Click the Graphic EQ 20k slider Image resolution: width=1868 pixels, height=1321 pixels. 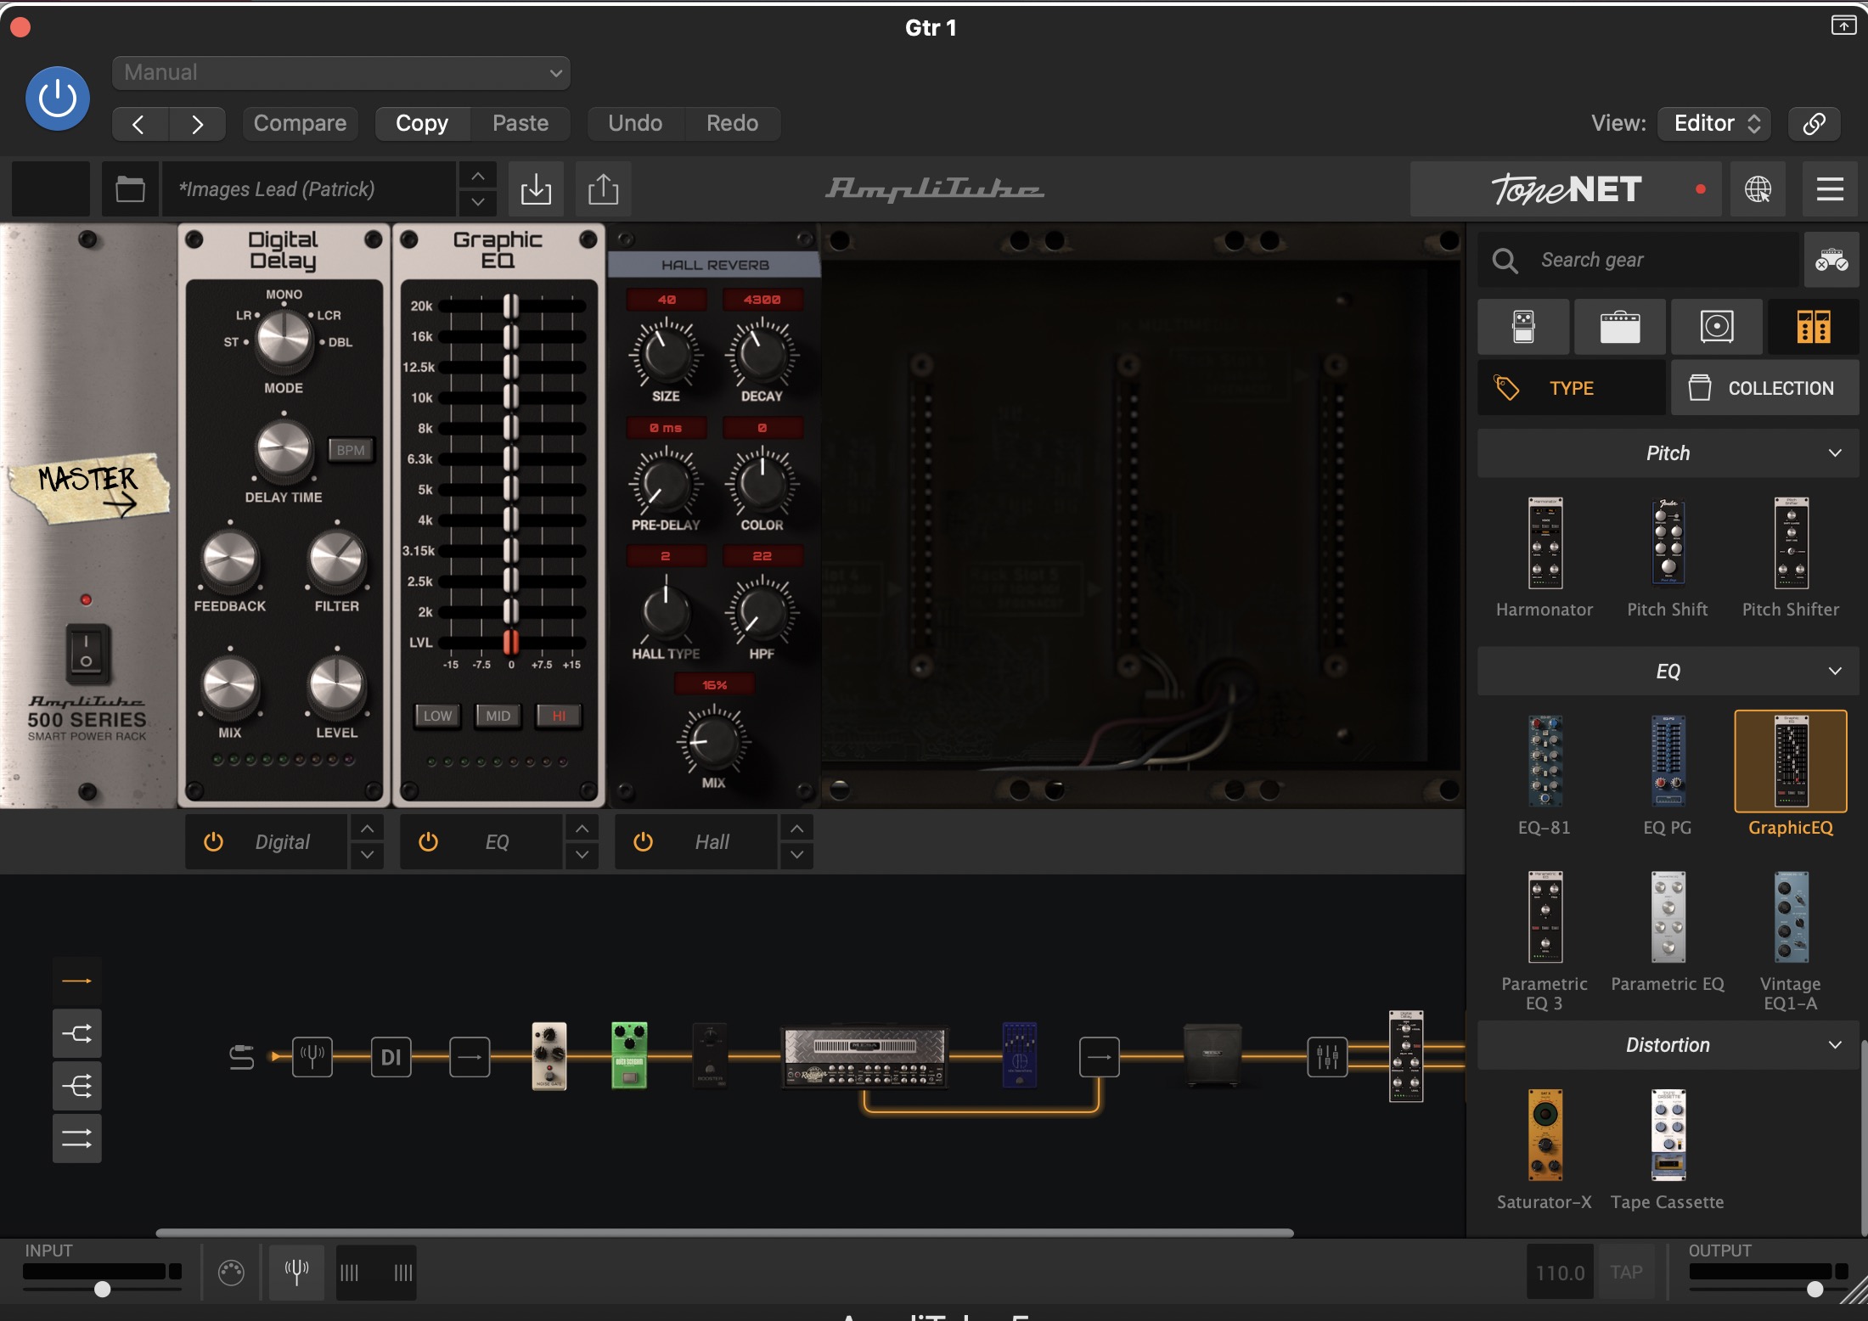coord(511,306)
